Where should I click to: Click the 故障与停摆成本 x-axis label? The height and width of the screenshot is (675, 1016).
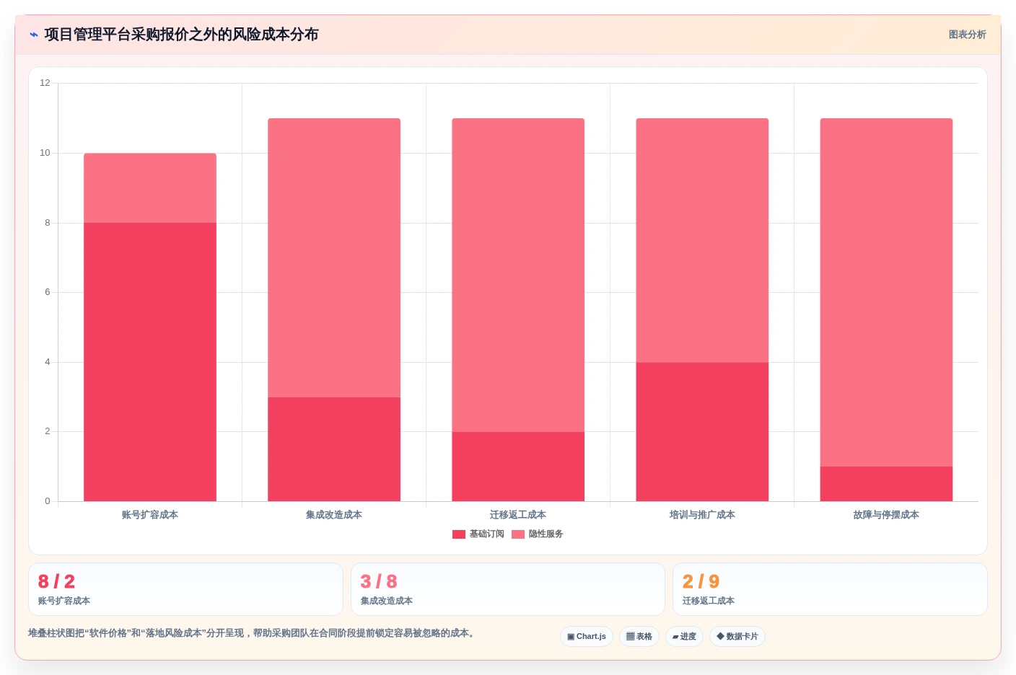[x=886, y=515]
